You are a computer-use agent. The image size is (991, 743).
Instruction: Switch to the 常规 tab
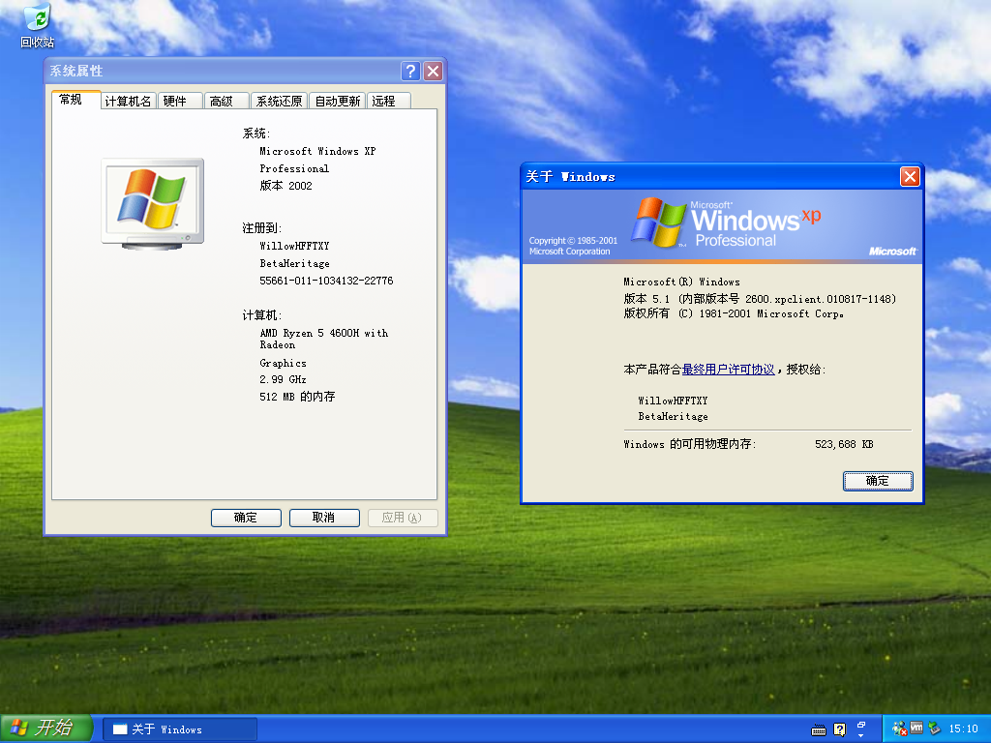(x=75, y=100)
